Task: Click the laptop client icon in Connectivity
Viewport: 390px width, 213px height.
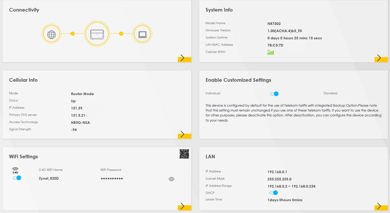Action: click(142, 34)
